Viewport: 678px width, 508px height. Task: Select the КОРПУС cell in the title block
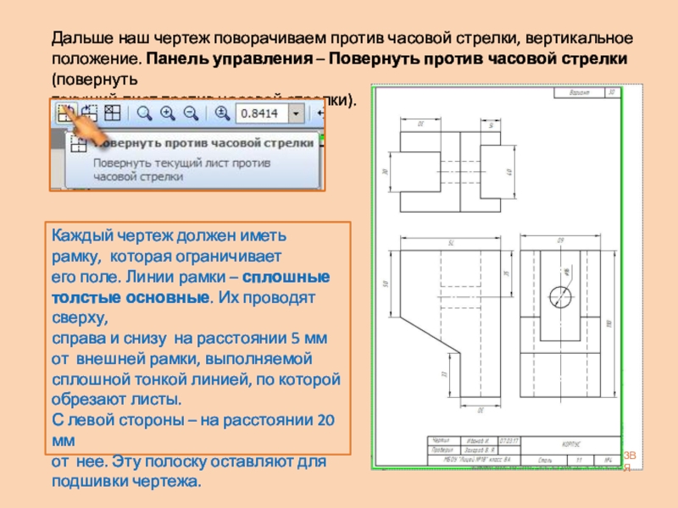point(570,444)
